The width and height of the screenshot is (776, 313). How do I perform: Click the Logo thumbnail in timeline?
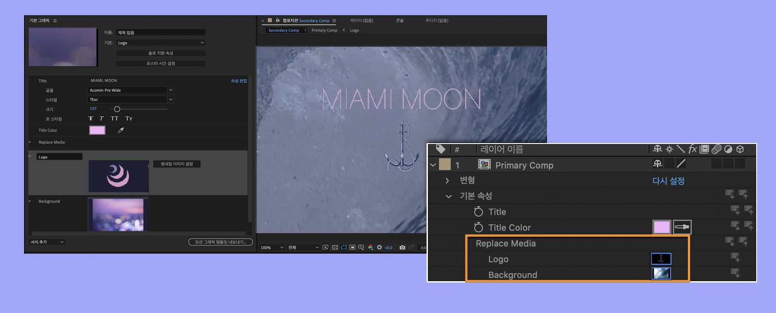click(661, 259)
